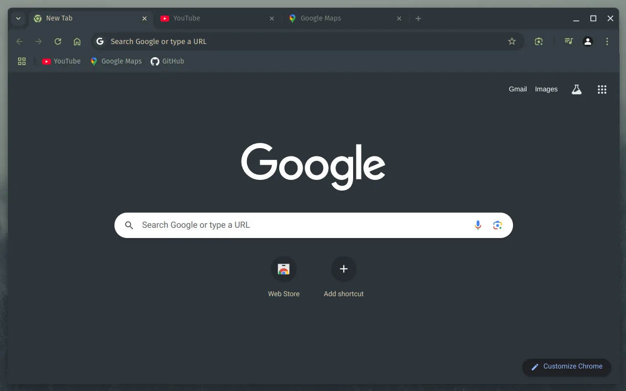Screen dimensions: 626x391
Task: Open the home page
Action: [77, 42]
